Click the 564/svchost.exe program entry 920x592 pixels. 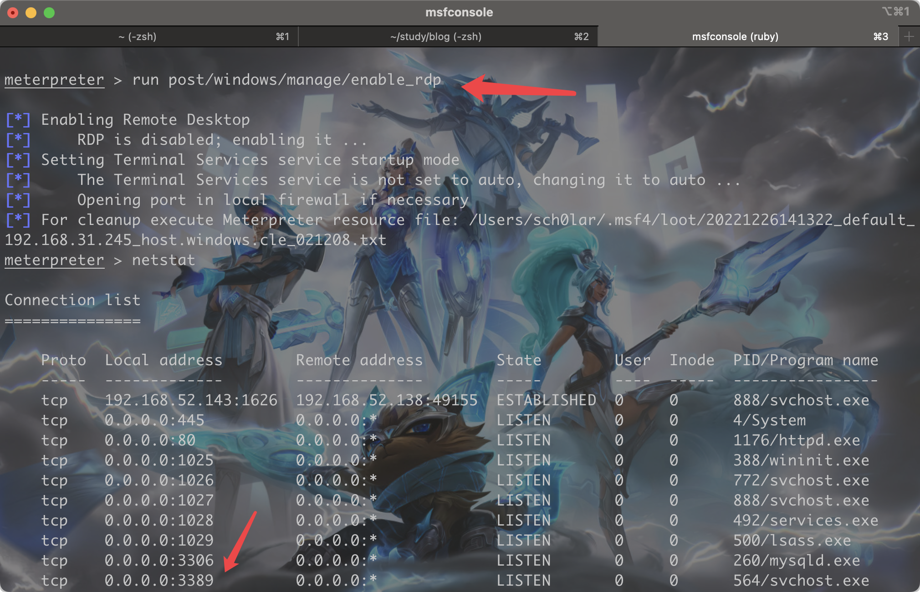801,581
